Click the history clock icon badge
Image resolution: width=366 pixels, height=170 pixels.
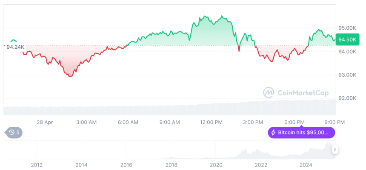click(14, 133)
